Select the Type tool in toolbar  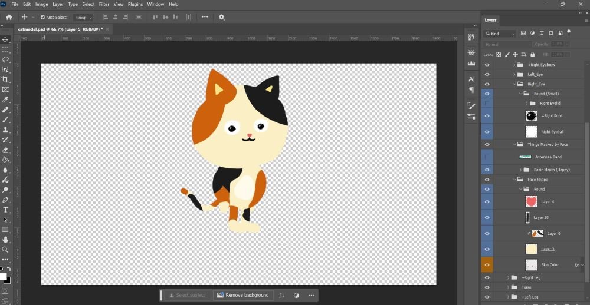click(5, 210)
